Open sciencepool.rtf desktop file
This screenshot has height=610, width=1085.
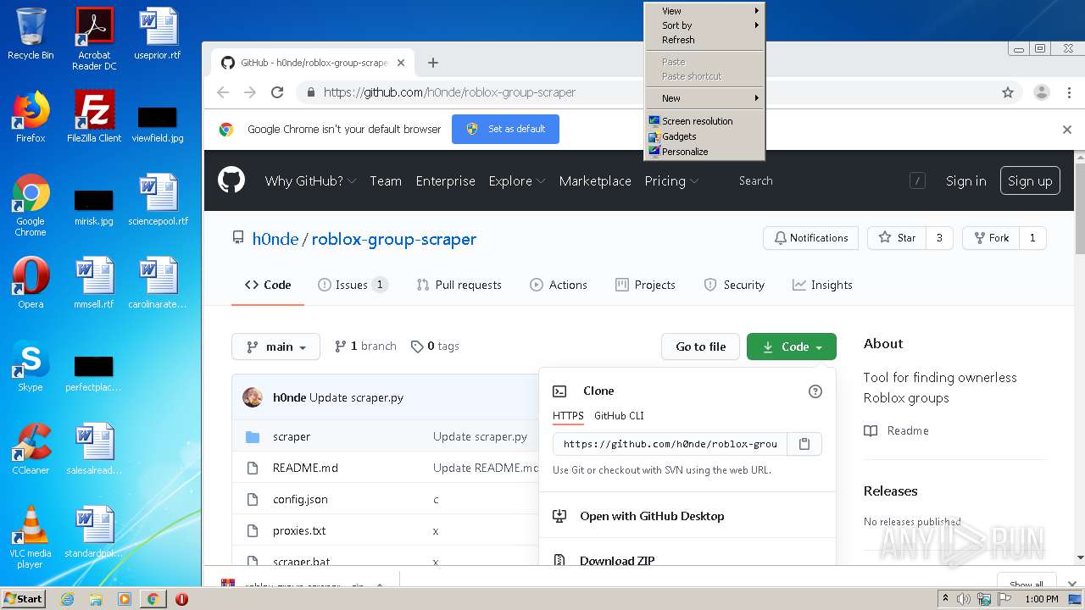158,200
